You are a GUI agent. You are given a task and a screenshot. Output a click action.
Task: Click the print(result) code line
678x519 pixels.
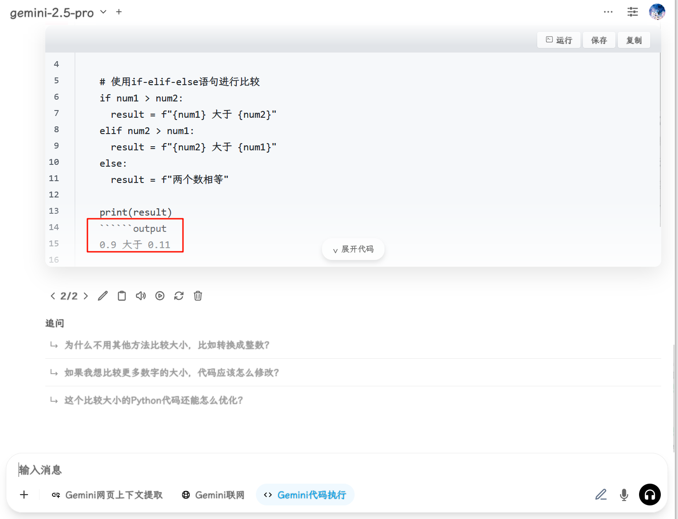136,212
